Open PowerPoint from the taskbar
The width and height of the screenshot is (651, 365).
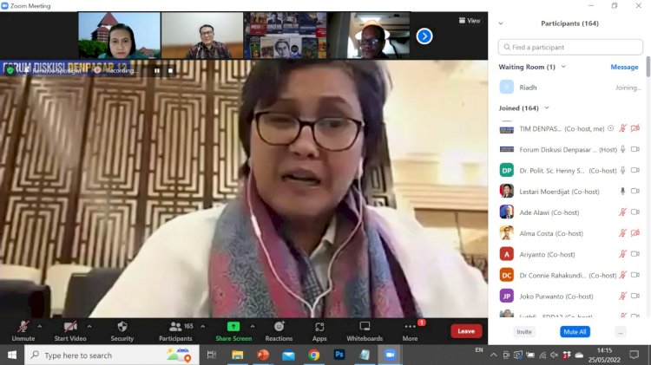point(263,355)
